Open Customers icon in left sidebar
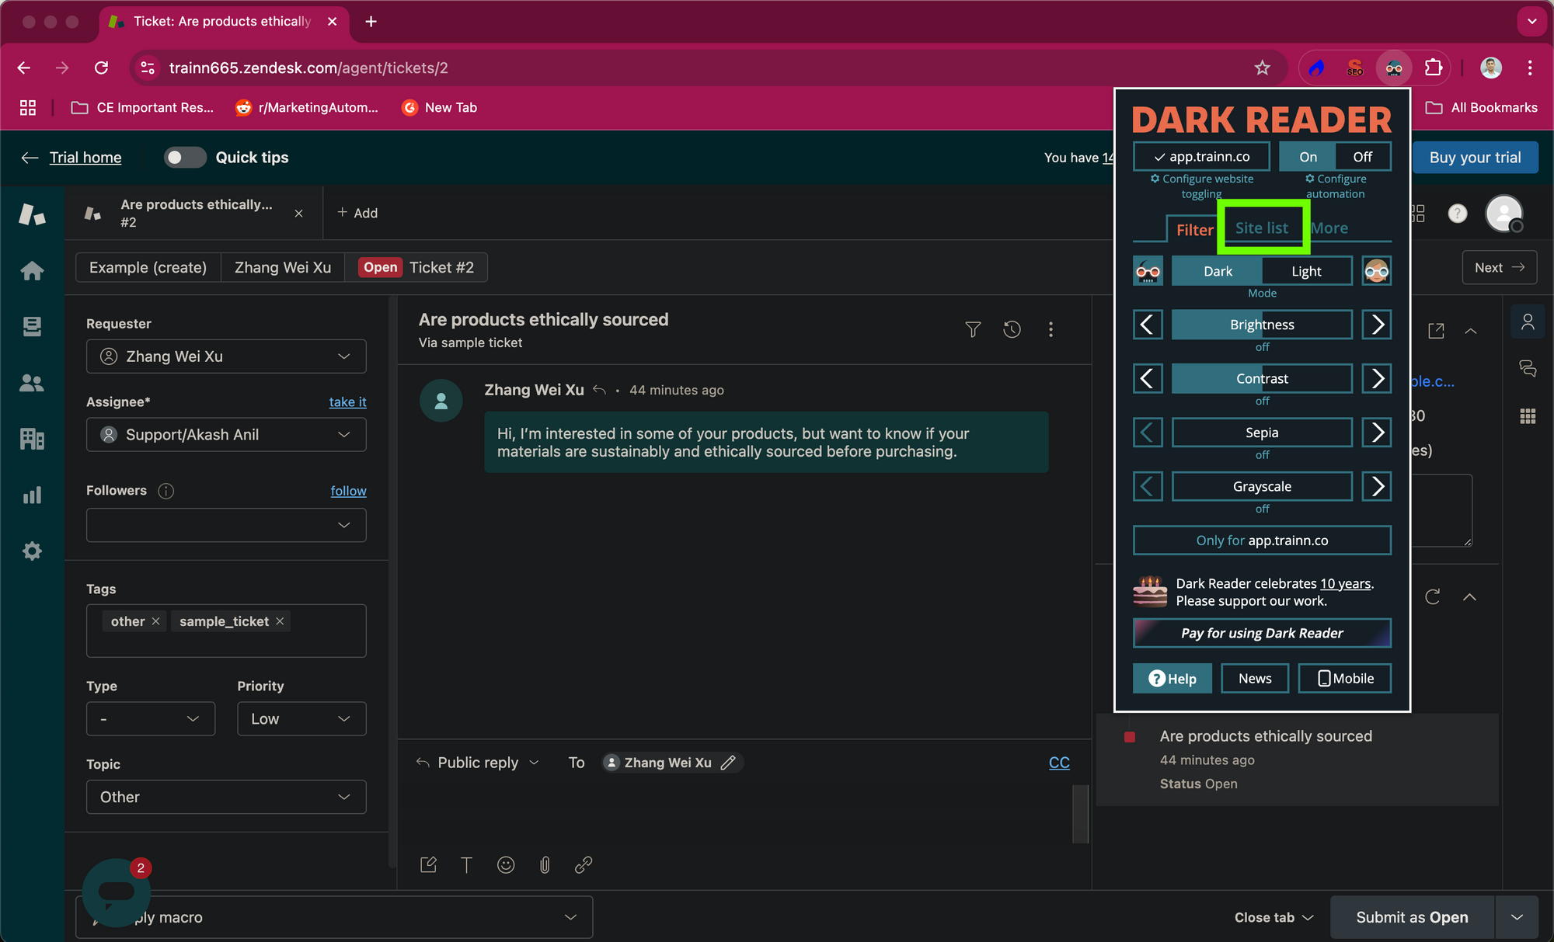This screenshot has width=1554, height=942. point(32,383)
